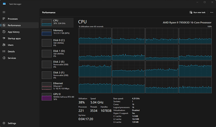Open the Services puzzle icon
The height and width of the screenshot is (127, 216).
click(4, 58)
